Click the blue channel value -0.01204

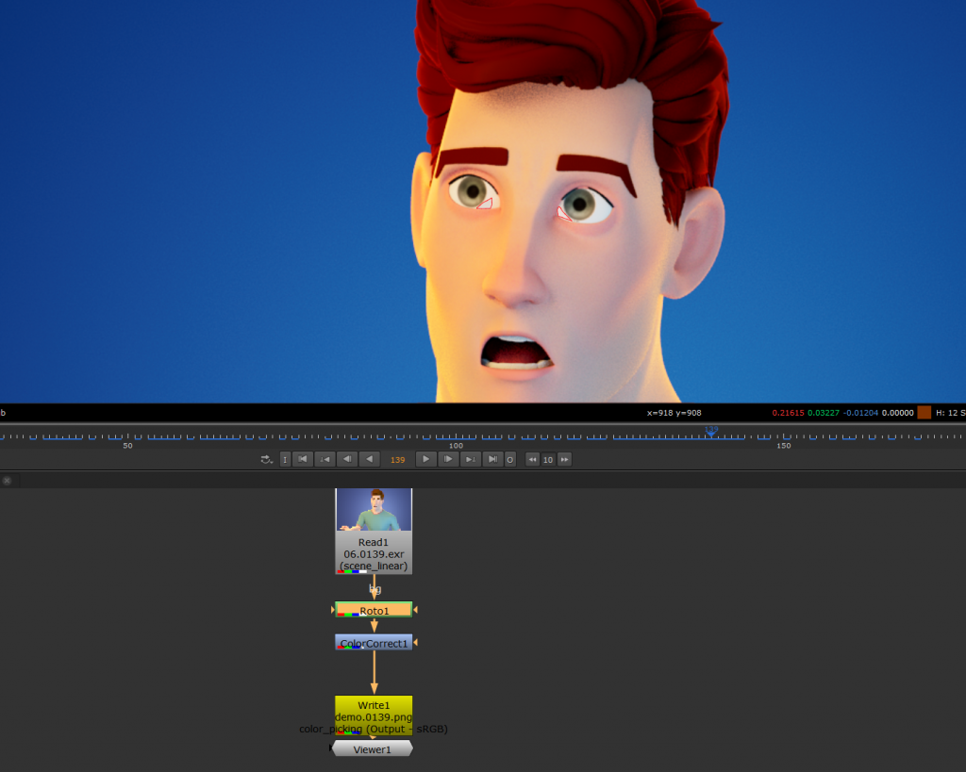pyautogui.click(x=860, y=413)
